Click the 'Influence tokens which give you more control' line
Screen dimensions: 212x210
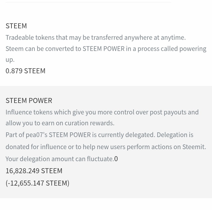click(x=102, y=112)
